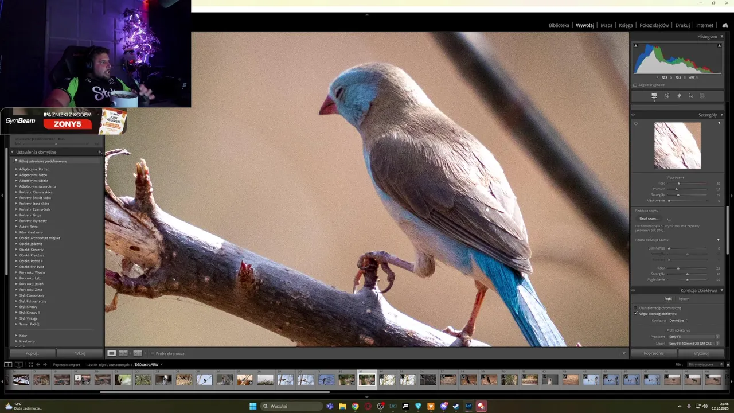Click the cloud sync status icon

tap(725, 25)
